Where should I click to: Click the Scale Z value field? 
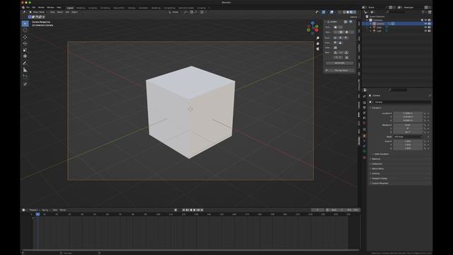point(408,148)
